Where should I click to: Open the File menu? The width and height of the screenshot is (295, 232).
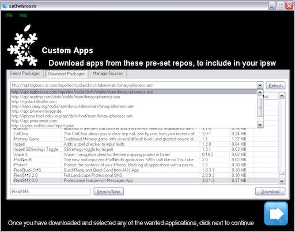(9, 15)
